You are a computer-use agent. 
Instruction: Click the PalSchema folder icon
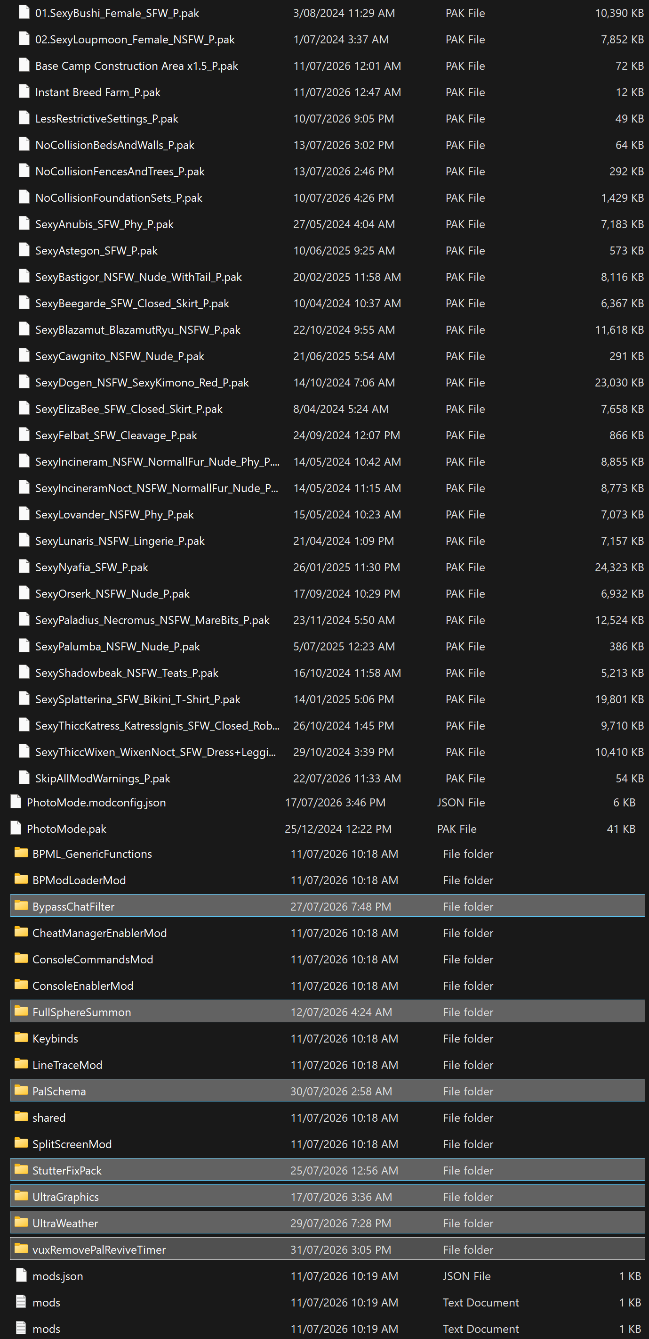click(x=21, y=1091)
